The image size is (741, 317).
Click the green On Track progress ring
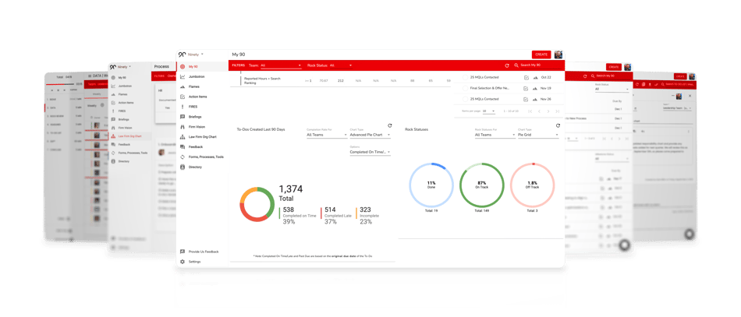pyautogui.click(x=481, y=185)
